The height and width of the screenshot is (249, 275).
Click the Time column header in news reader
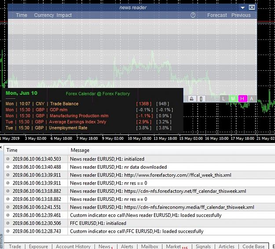(22, 15)
